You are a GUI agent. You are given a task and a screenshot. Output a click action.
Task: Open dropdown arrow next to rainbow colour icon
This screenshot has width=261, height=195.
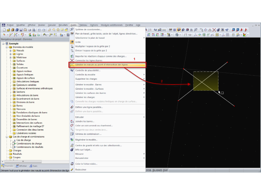tap(248, 35)
